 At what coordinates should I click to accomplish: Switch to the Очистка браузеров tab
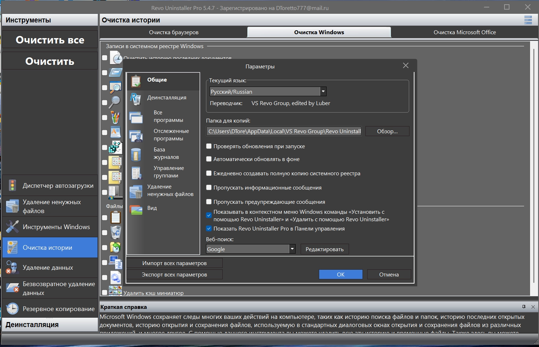point(174,32)
